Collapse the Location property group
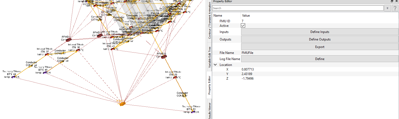This screenshot has height=119, width=399. click(215, 65)
